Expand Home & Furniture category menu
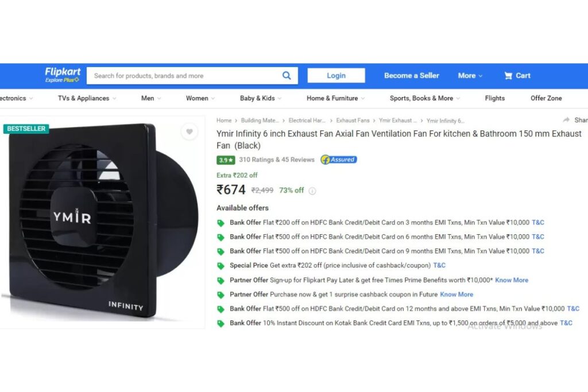 pyautogui.click(x=335, y=98)
